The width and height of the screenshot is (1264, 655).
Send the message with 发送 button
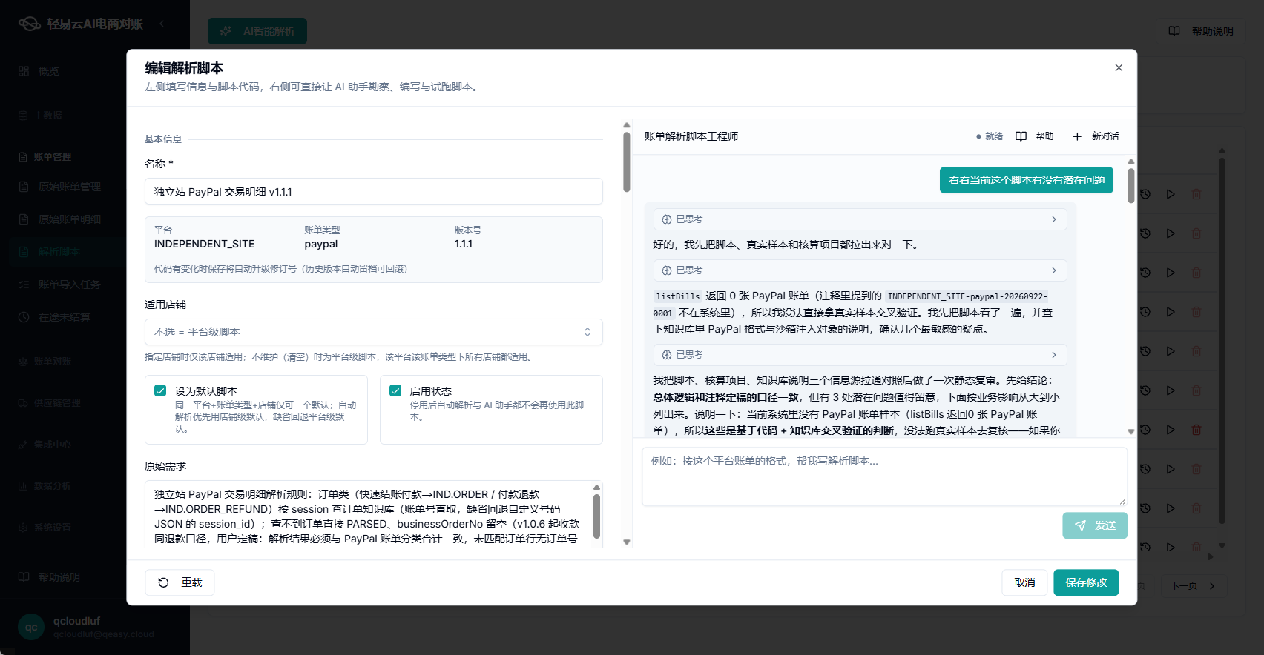pos(1095,525)
